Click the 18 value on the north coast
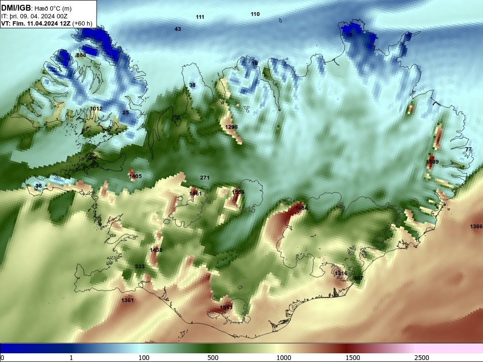This screenshot has height=362, width=483. click(x=255, y=63)
